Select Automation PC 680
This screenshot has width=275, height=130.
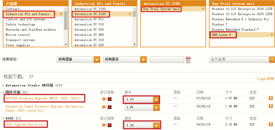[x=89, y=35]
